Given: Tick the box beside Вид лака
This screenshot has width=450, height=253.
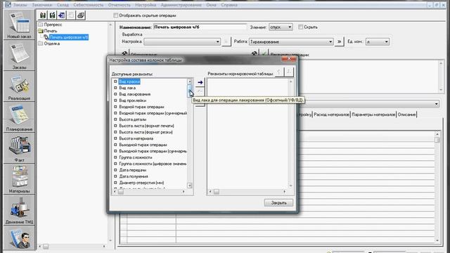Looking at the screenshot, I should click(115, 88).
